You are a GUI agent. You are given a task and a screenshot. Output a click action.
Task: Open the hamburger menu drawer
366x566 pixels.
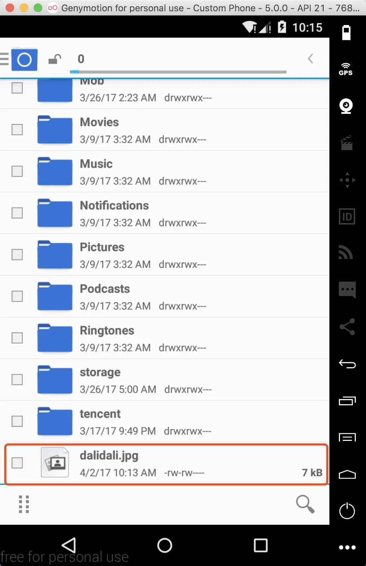(4, 59)
